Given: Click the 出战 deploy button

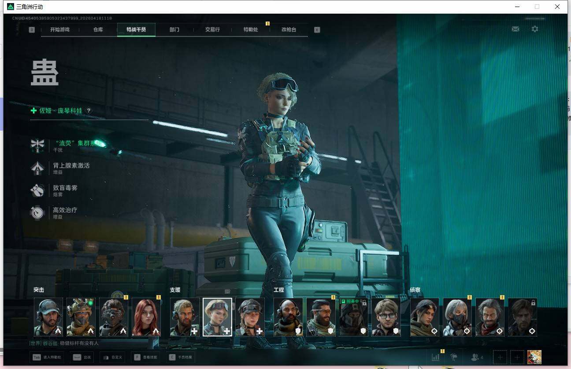Looking at the screenshot, I should coord(82,357).
